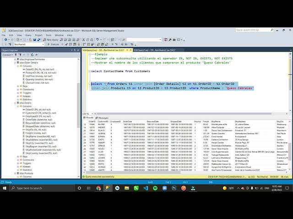Click the Object Explorer pin icon

click(75, 50)
